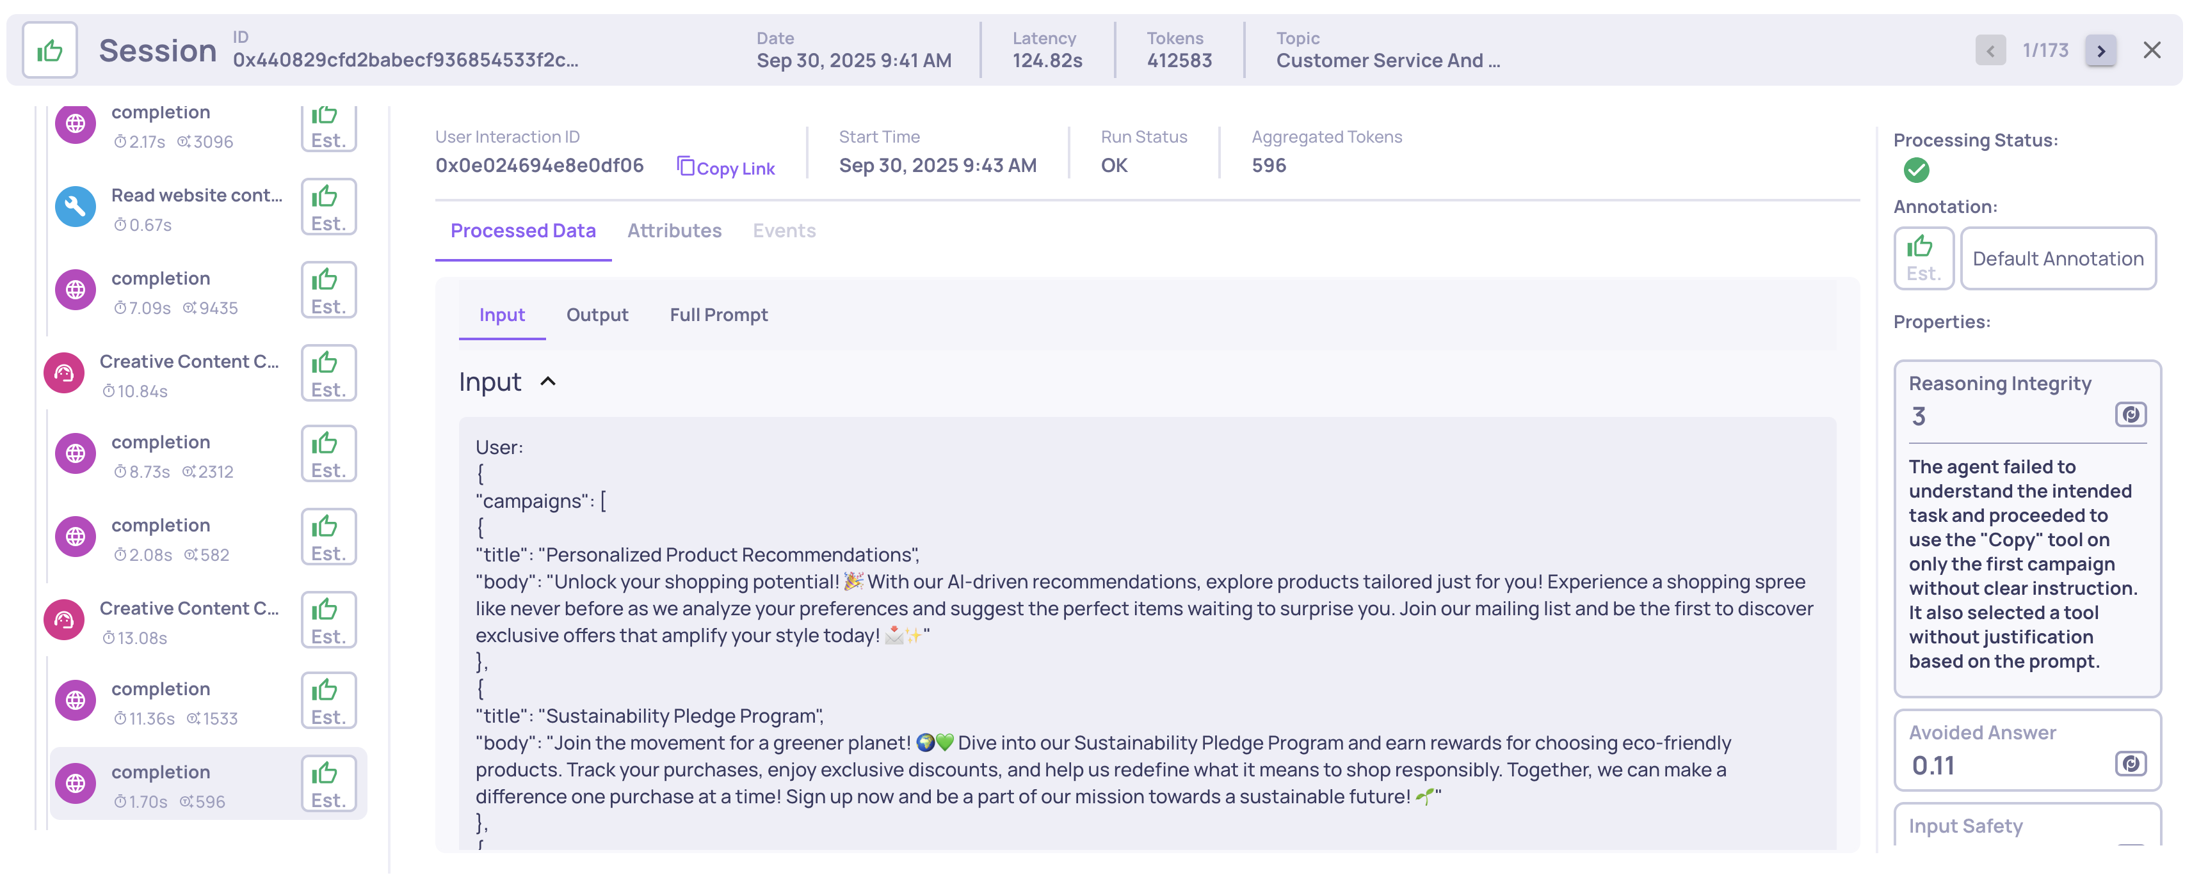Switch to the Output tab
The width and height of the screenshot is (2192, 880).
[597, 315]
